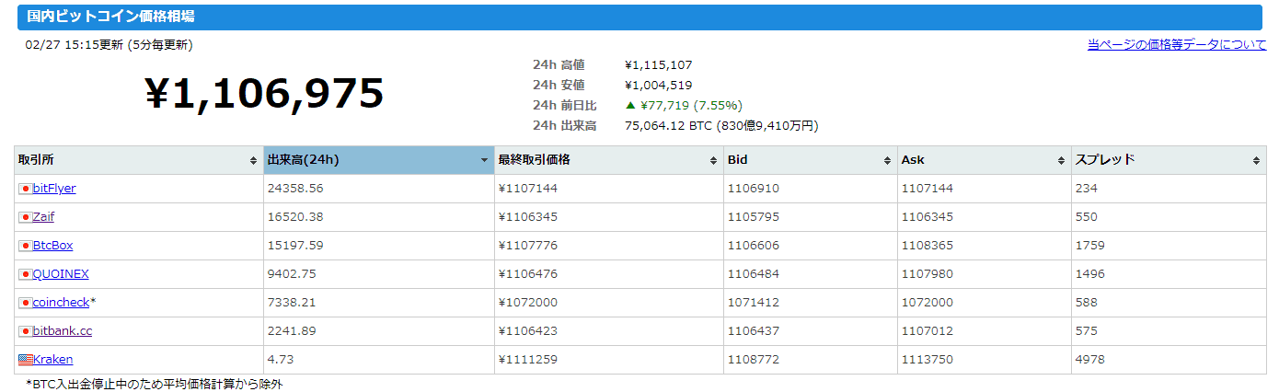Sort table by Ask column header

point(985,160)
